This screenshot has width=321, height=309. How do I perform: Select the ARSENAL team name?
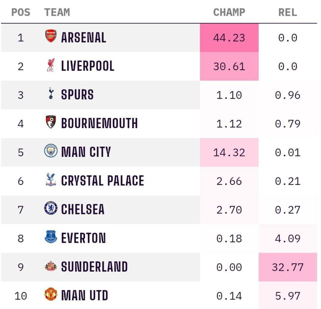tap(83, 38)
